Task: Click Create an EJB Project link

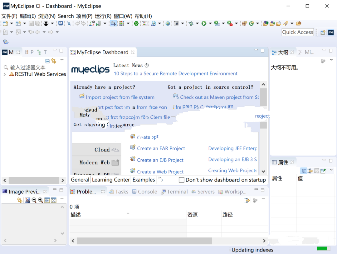Action: (160, 160)
